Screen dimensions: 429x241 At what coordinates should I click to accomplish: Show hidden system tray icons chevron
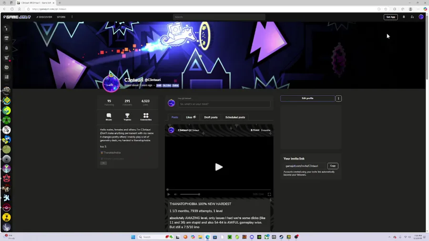coord(389,237)
